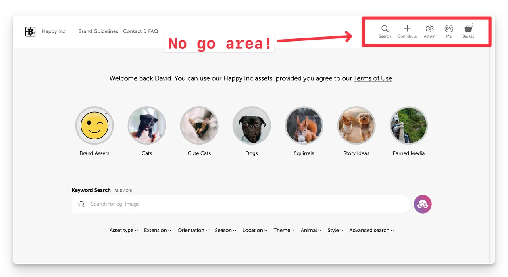The image size is (508, 277).
Task: Click the magnifier icon in keyword search box
Action: click(81, 204)
